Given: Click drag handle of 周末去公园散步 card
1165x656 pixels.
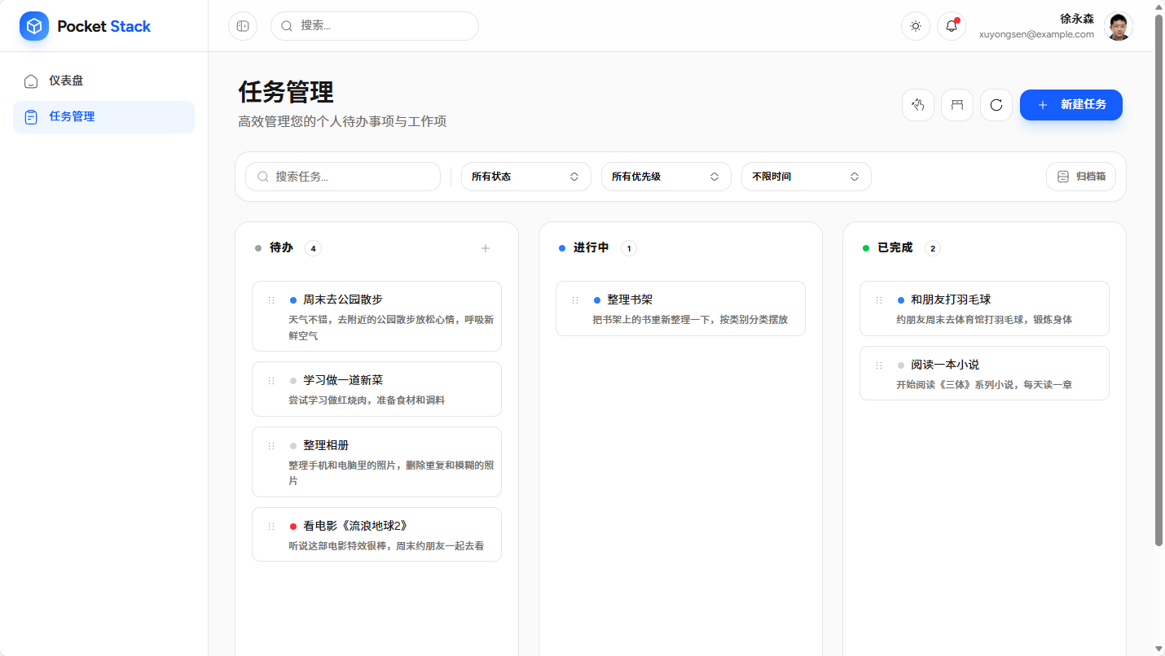Looking at the screenshot, I should click(271, 300).
